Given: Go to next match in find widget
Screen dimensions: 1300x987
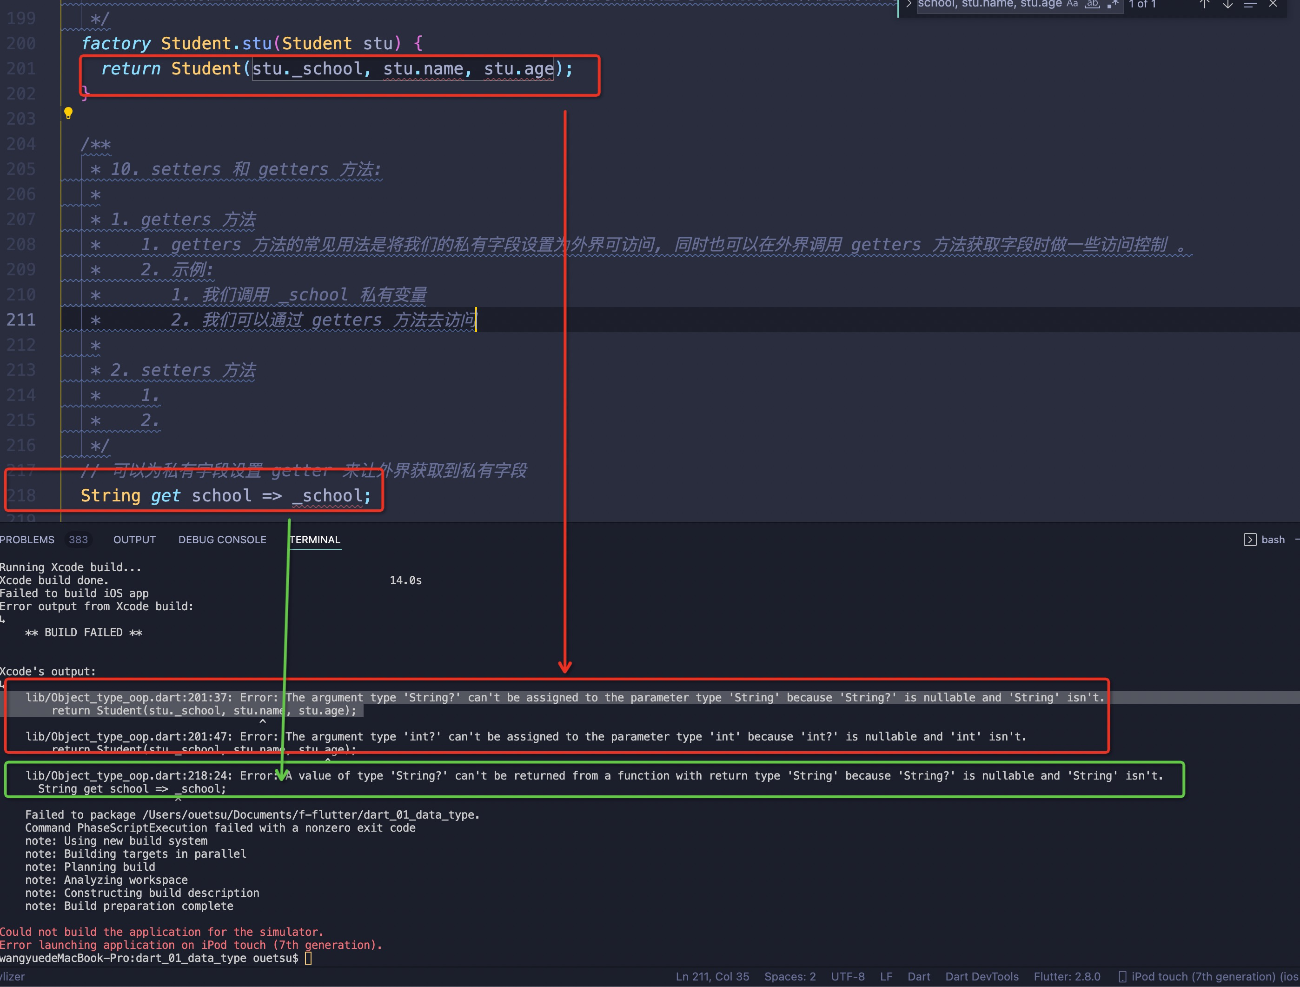Looking at the screenshot, I should pos(1228,4).
